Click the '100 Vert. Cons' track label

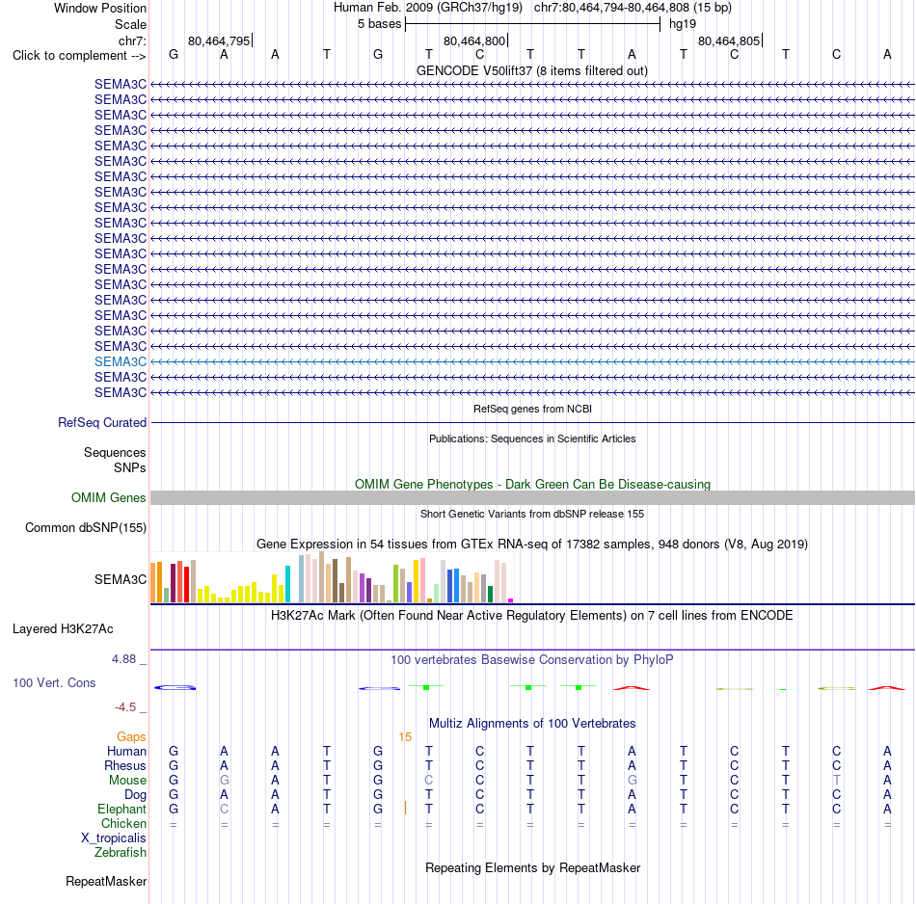[54, 682]
